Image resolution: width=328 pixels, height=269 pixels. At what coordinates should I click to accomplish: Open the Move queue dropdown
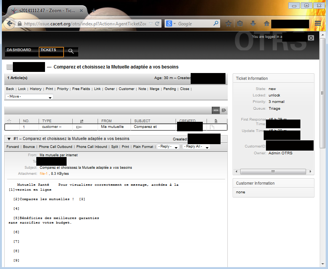tap(30, 97)
